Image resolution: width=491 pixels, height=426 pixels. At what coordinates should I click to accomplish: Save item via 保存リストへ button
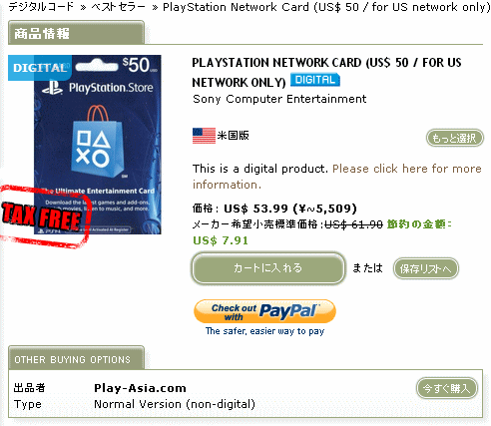(426, 268)
